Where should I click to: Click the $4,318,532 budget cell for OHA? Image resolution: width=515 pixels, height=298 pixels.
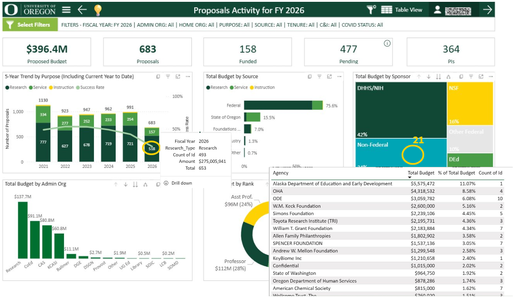coord(422,191)
